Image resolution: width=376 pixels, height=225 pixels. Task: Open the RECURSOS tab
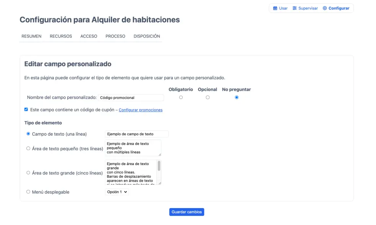(61, 36)
